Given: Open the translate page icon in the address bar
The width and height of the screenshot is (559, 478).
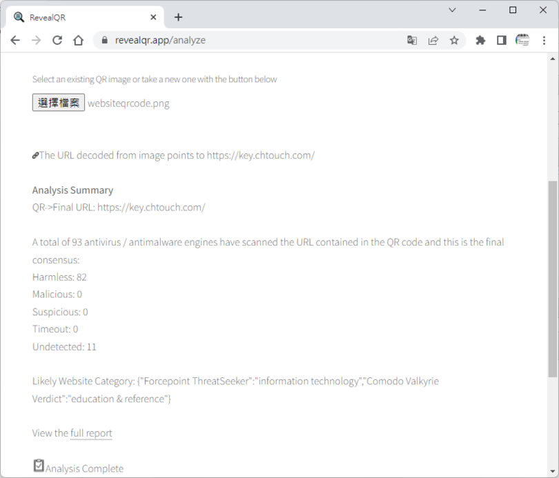Looking at the screenshot, I should click(x=412, y=40).
